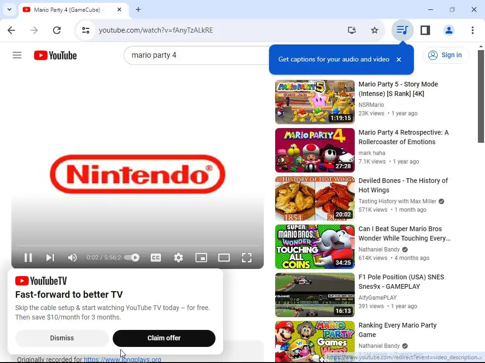This screenshot has height=363, width=485.
Task: Go back to previous page
Action: click(11, 30)
